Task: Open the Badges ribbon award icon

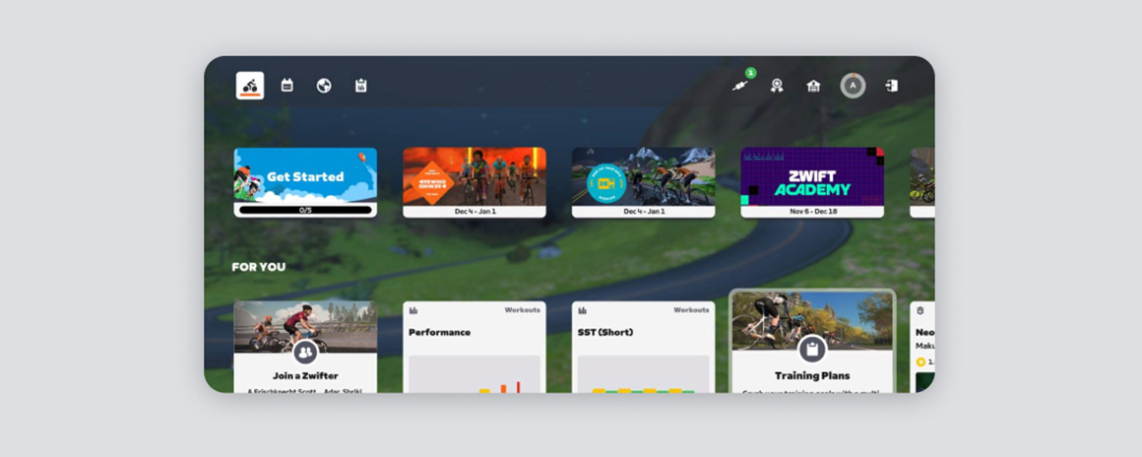Action: pyautogui.click(x=777, y=86)
